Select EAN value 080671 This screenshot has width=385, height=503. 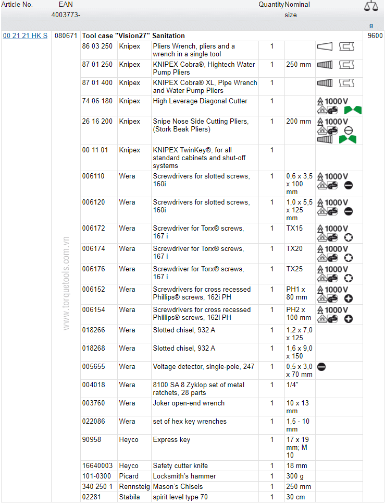[x=66, y=35]
